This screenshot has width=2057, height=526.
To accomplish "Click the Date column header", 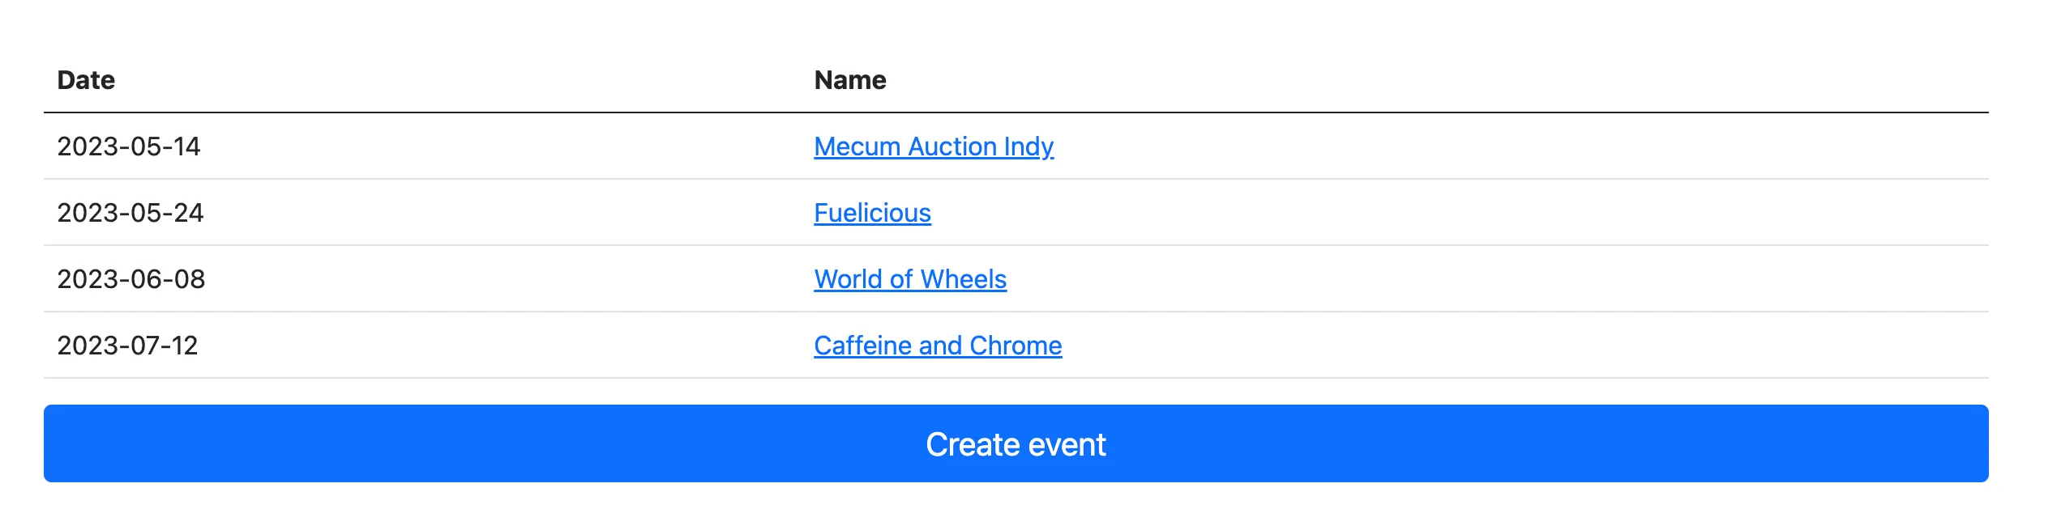I will tap(86, 79).
